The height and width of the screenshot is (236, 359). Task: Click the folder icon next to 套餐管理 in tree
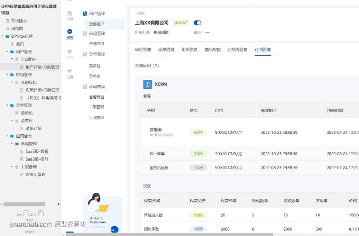[x=17, y=144]
